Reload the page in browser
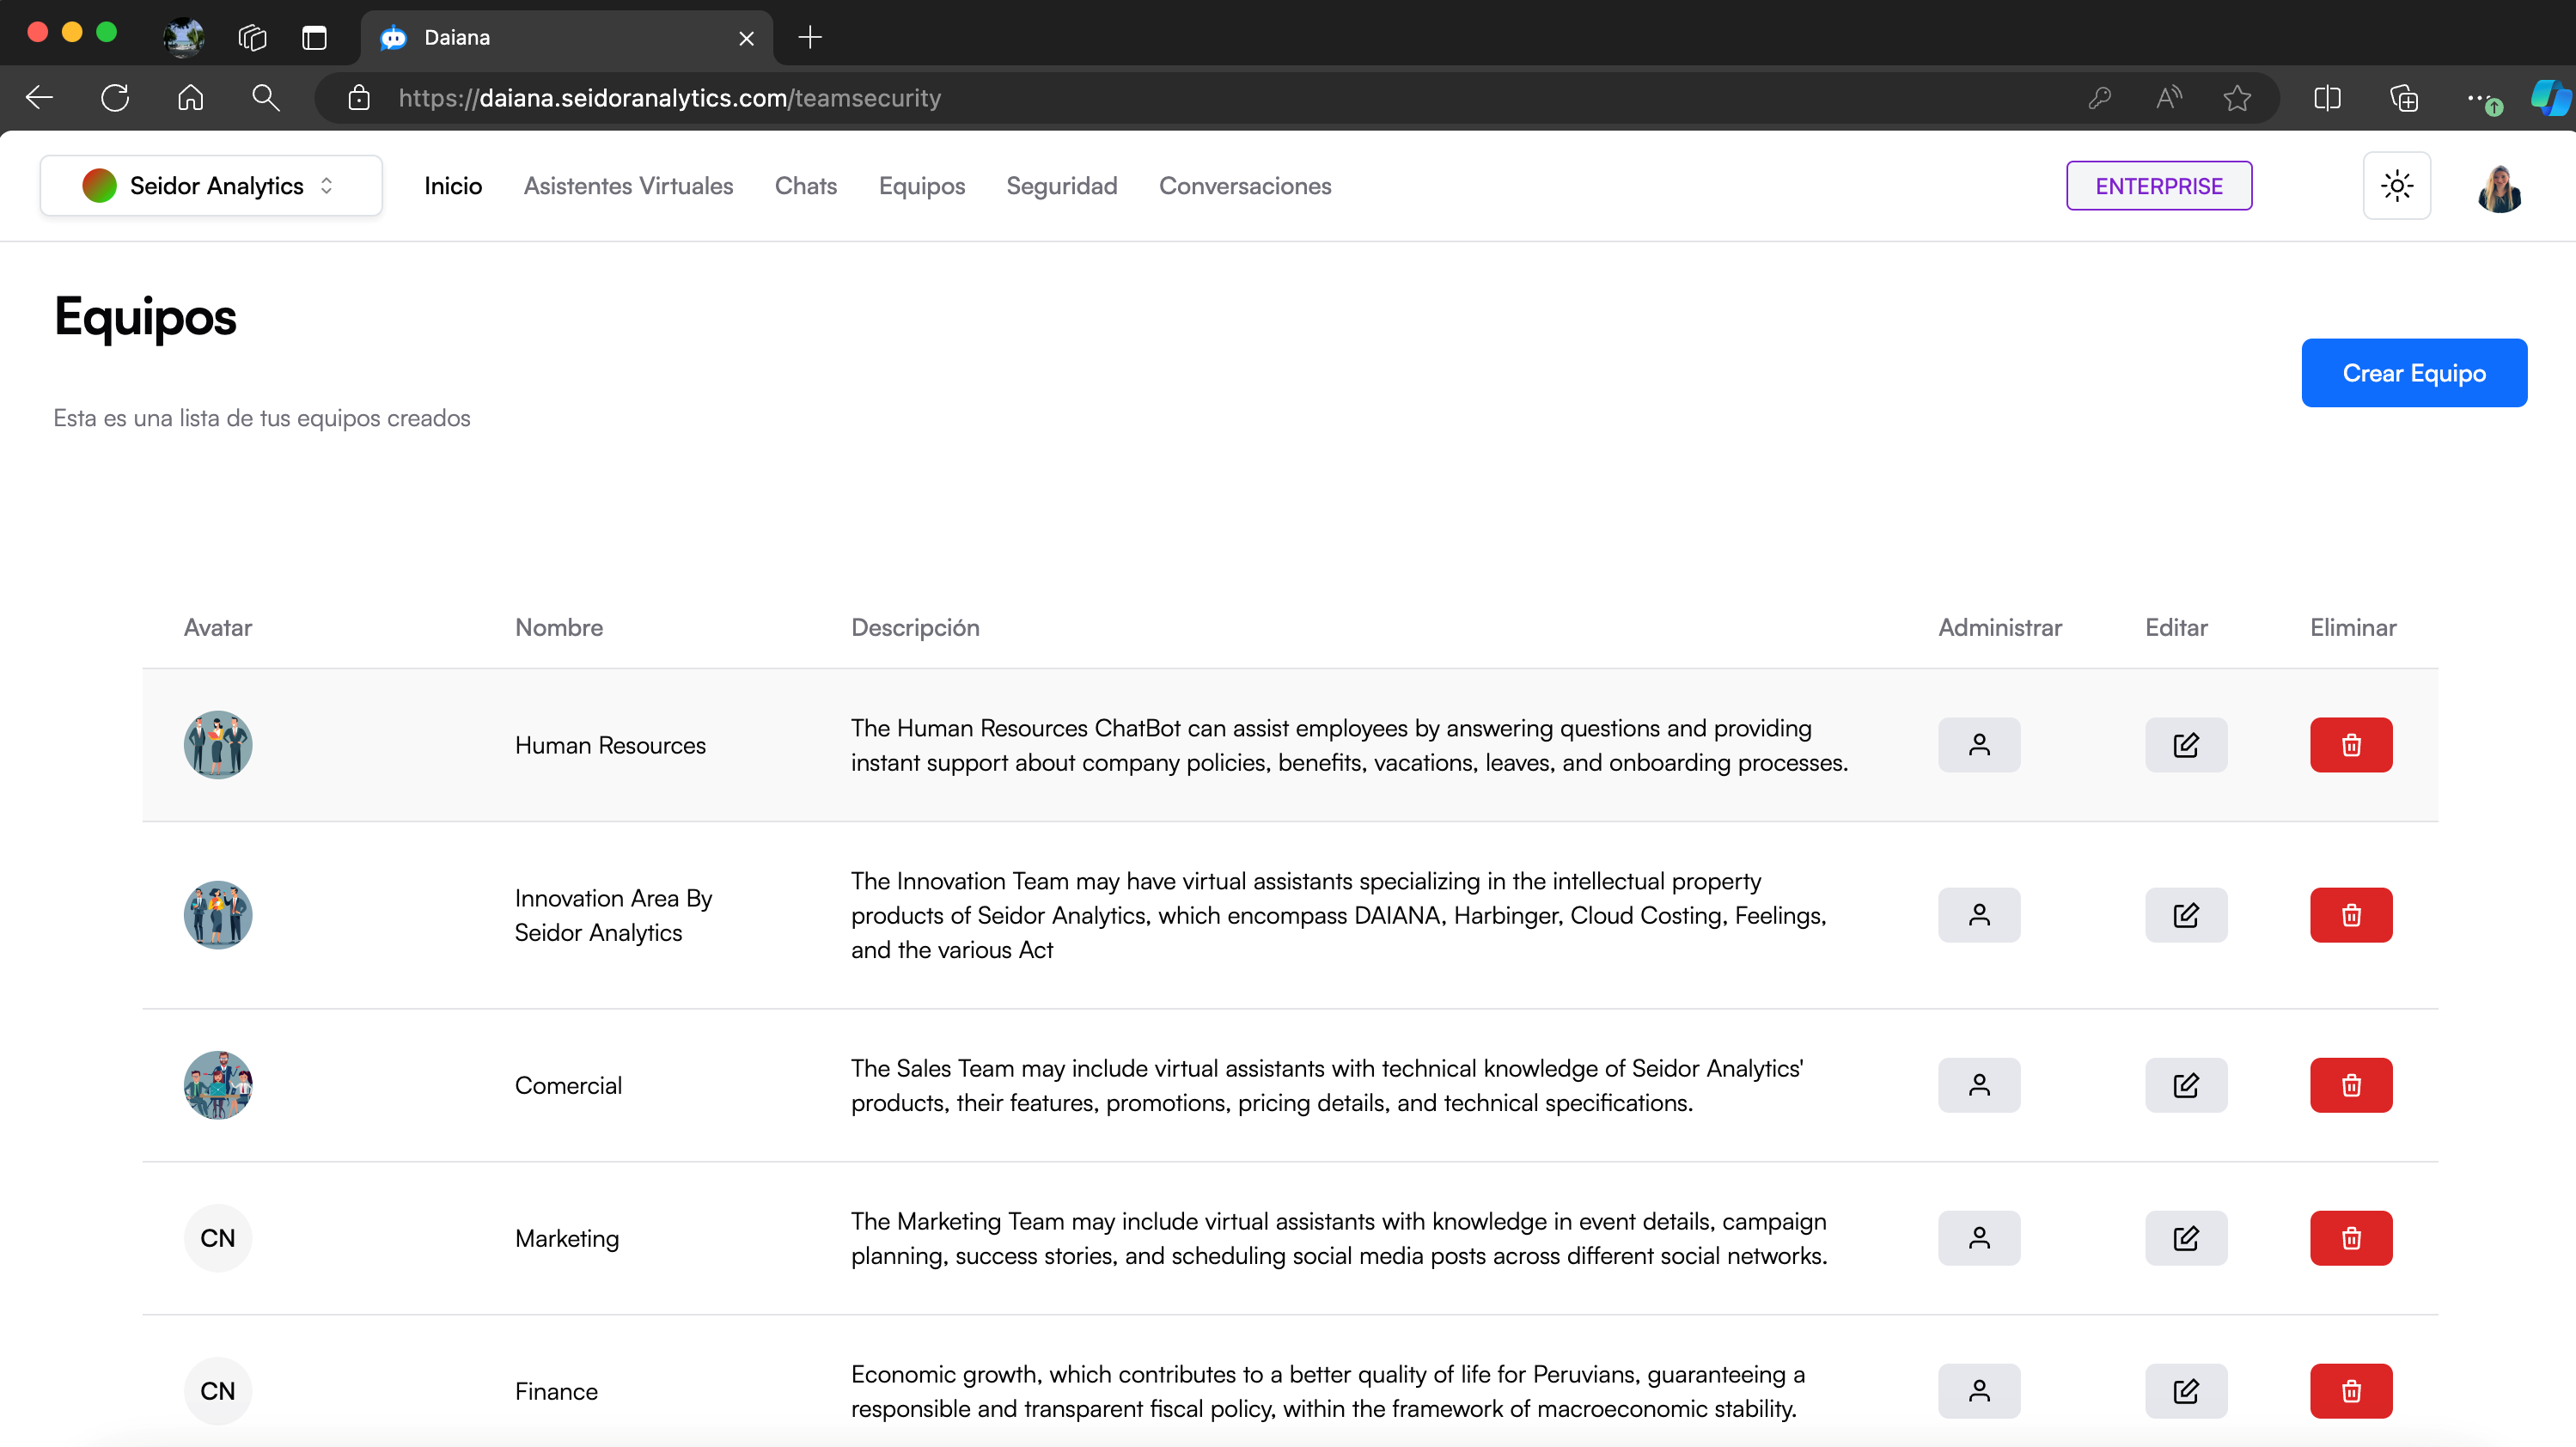This screenshot has width=2576, height=1447. [x=115, y=98]
